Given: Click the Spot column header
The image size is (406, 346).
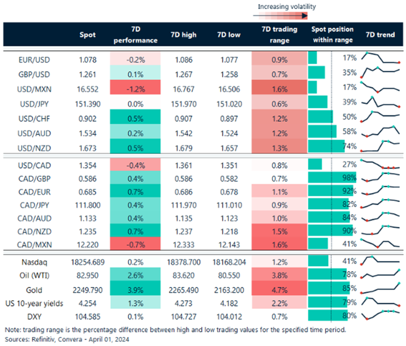Looking at the screenshot, I should click(87, 35).
